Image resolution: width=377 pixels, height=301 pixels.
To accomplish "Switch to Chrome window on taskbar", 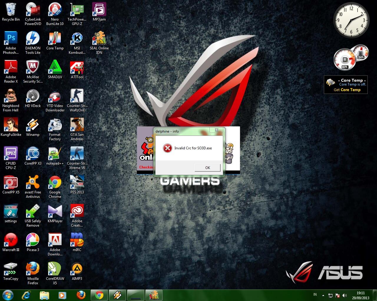I will coord(99,295).
